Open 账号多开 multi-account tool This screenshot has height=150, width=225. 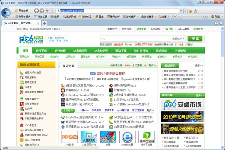pyautogui.click(x=113, y=17)
